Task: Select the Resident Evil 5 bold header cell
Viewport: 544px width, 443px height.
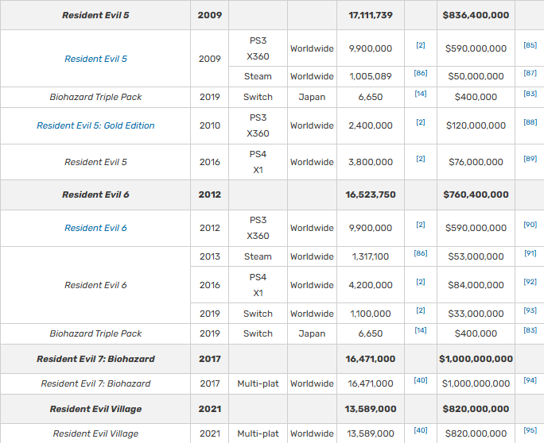Action: (x=95, y=15)
